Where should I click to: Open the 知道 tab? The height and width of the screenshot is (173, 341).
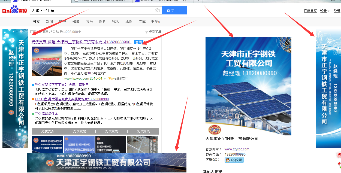pos(76,22)
